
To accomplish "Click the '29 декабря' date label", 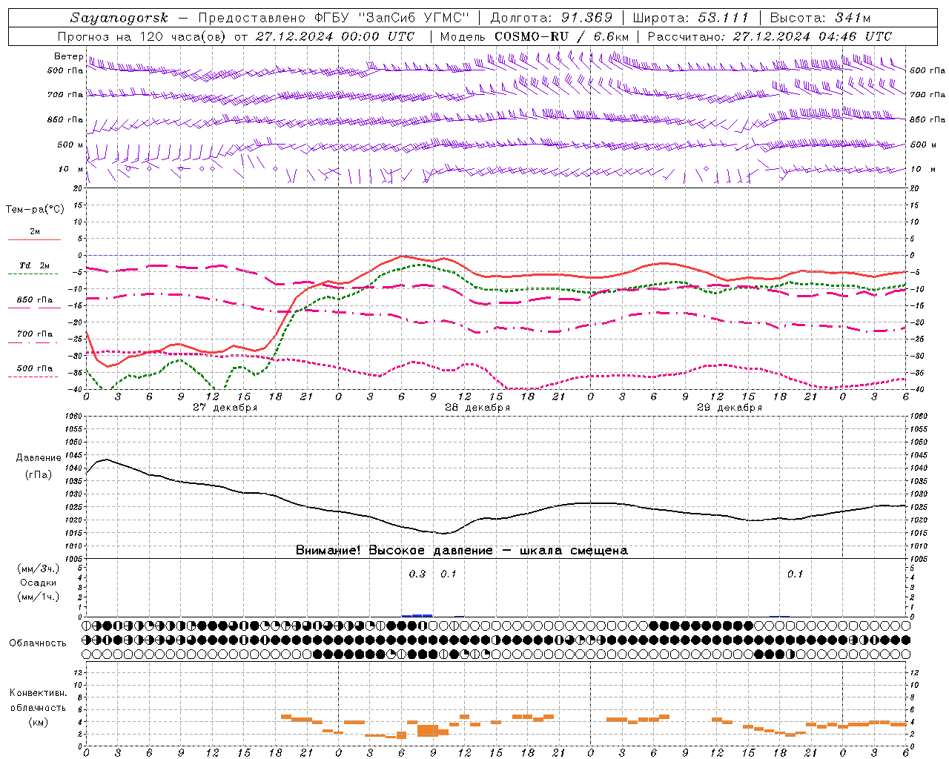I will (730, 408).
